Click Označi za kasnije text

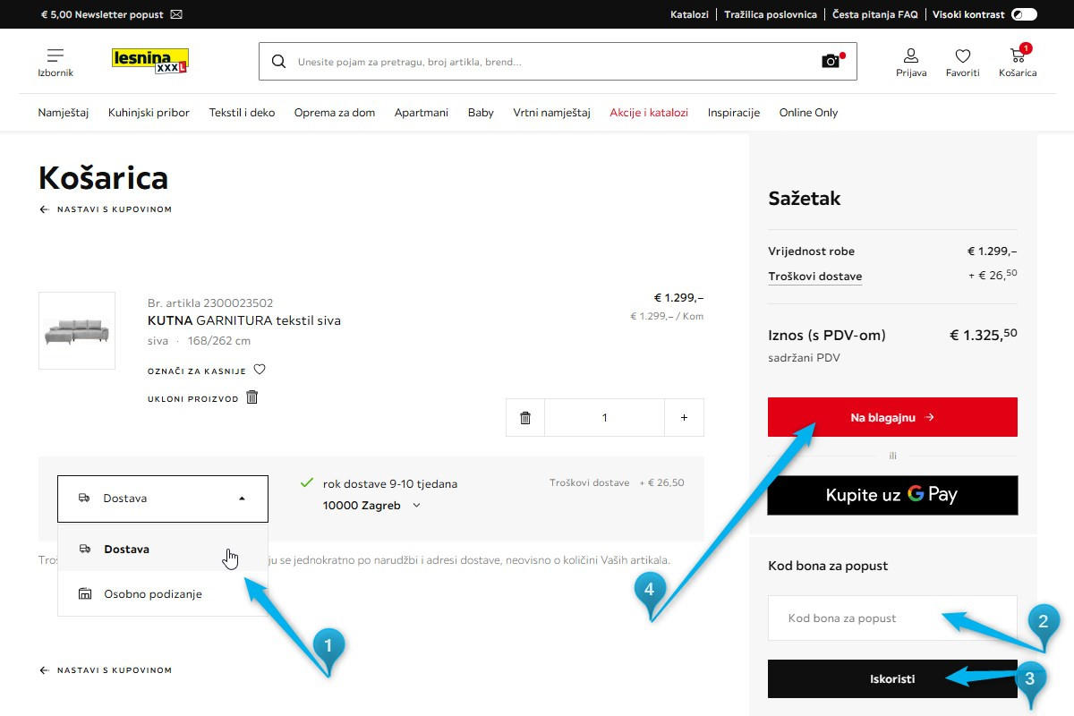coord(197,371)
